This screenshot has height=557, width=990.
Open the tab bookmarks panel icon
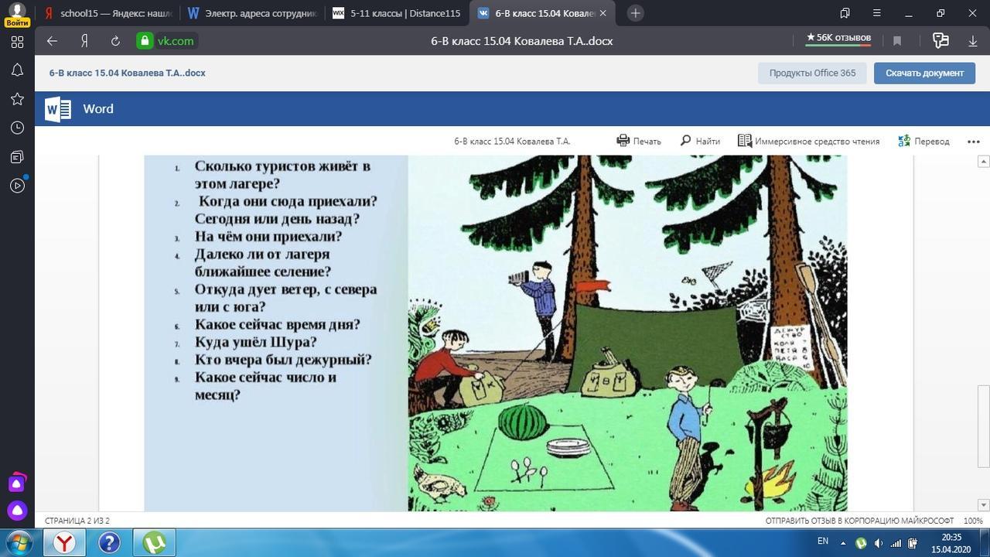[845, 13]
